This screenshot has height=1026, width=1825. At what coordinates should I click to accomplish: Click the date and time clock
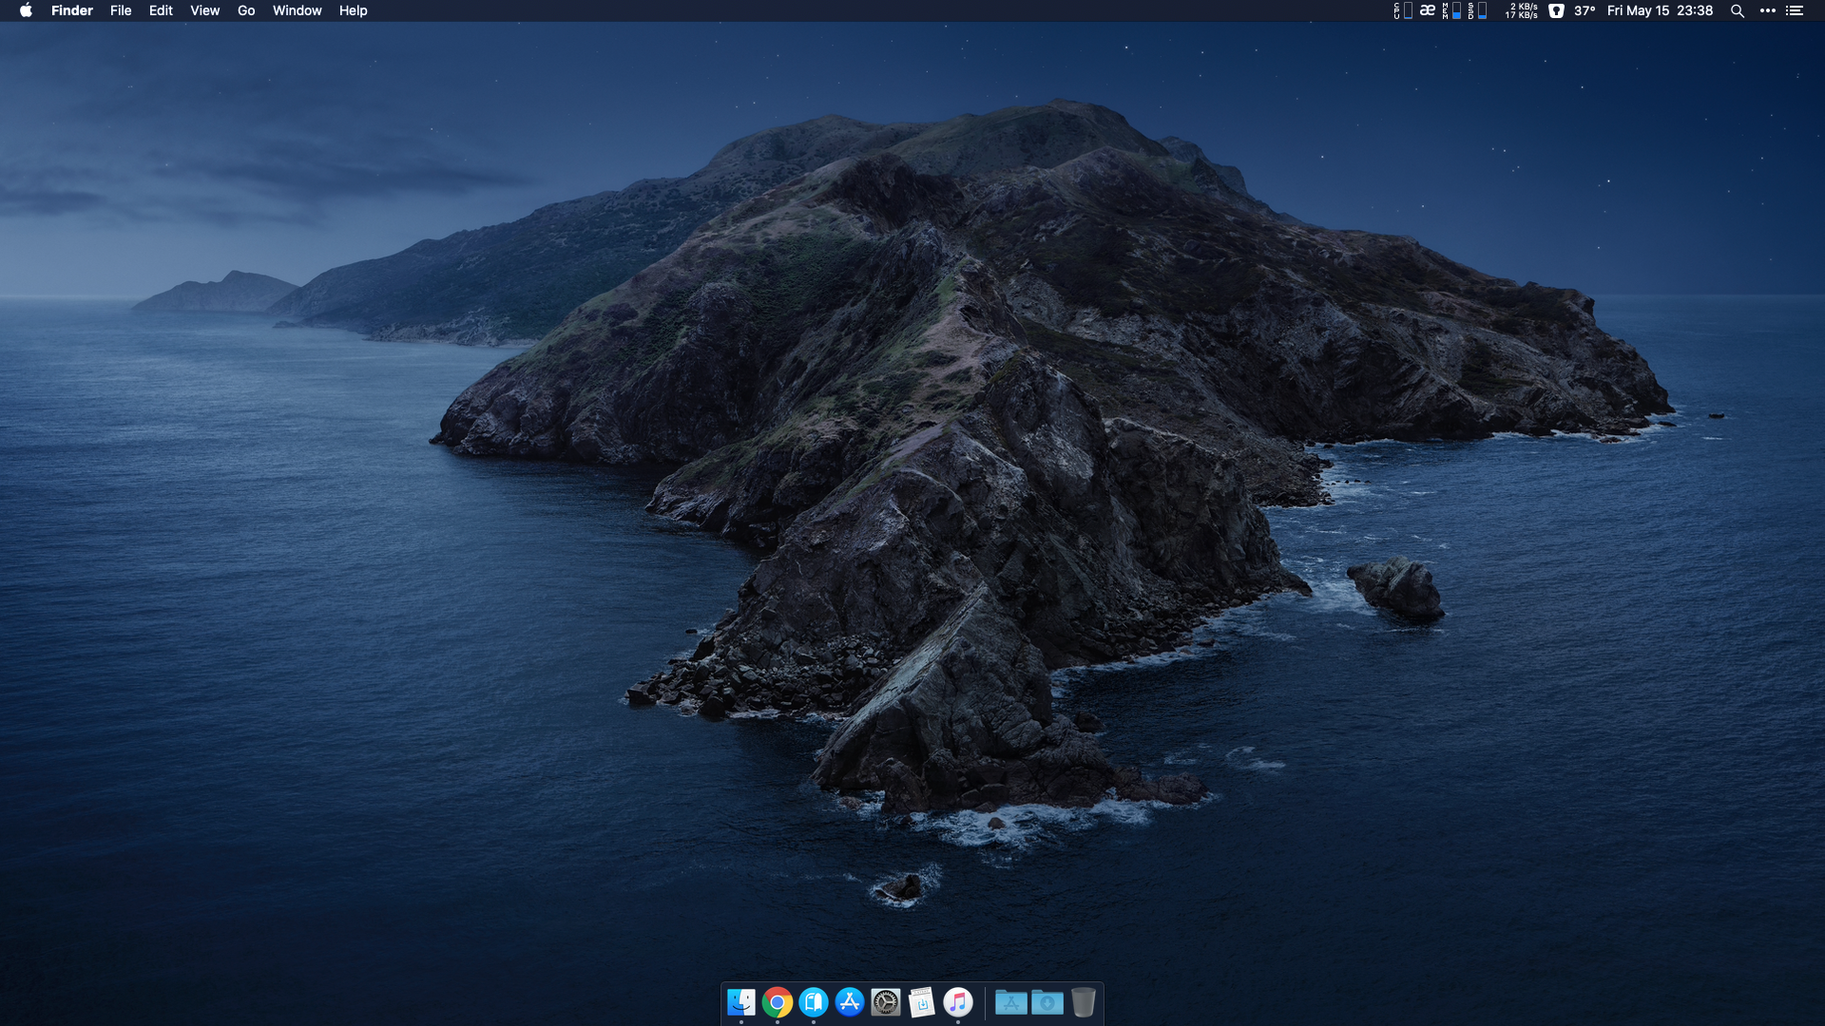(x=1659, y=10)
